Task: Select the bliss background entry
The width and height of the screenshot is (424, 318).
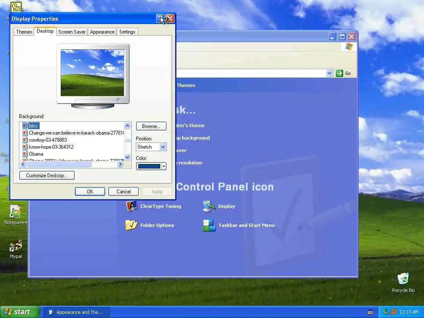Action: (x=34, y=125)
